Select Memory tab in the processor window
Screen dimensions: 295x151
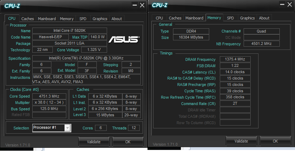(x=67, y=19)
